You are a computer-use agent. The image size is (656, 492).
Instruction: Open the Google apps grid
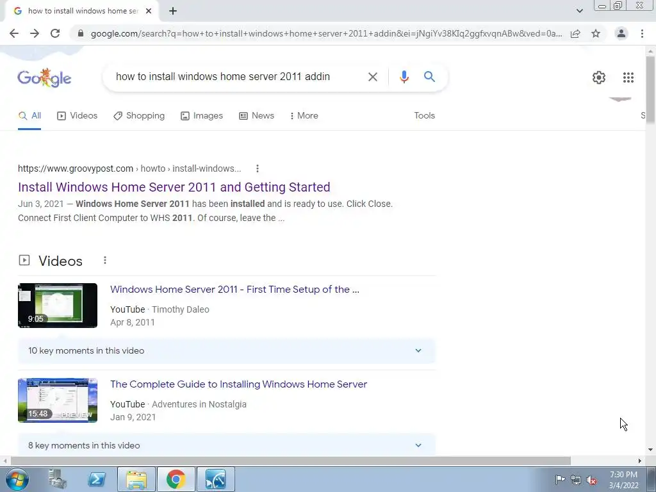tap(628, 78)
